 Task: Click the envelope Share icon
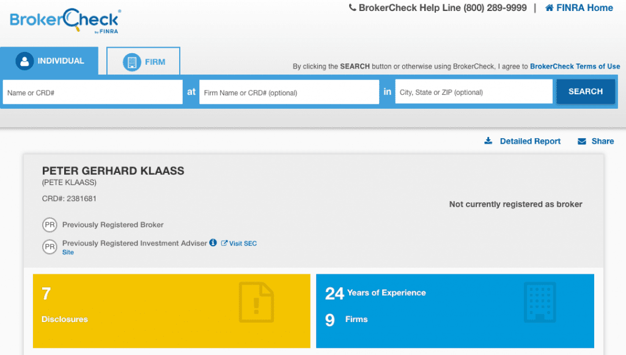(582, 141)
